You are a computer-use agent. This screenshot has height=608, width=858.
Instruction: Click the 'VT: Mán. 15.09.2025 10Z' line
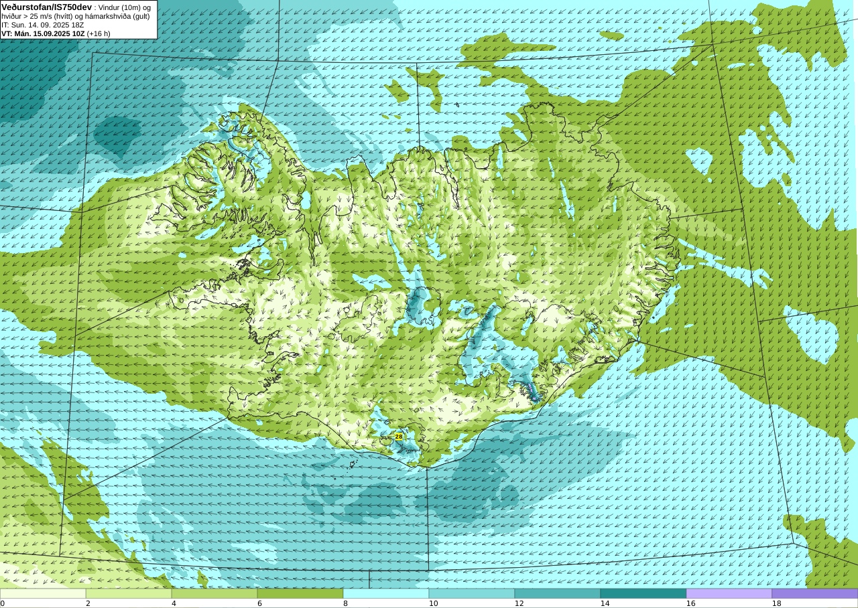coord(56,33)
